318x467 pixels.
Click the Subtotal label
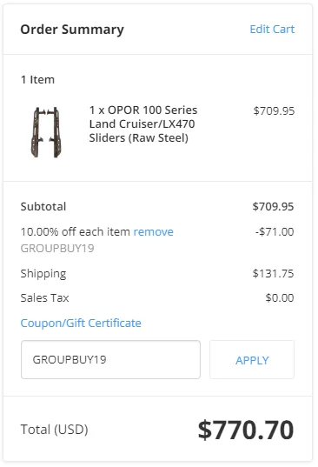tap(43, 206)
